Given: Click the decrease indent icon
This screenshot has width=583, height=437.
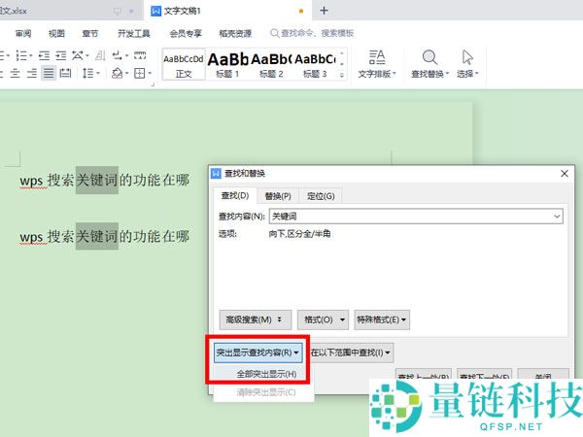Looking at the screenshot, I should [44, 56].
